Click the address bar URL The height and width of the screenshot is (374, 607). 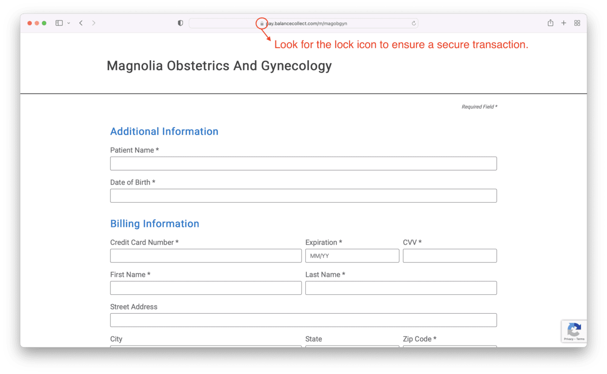(306, 23)
